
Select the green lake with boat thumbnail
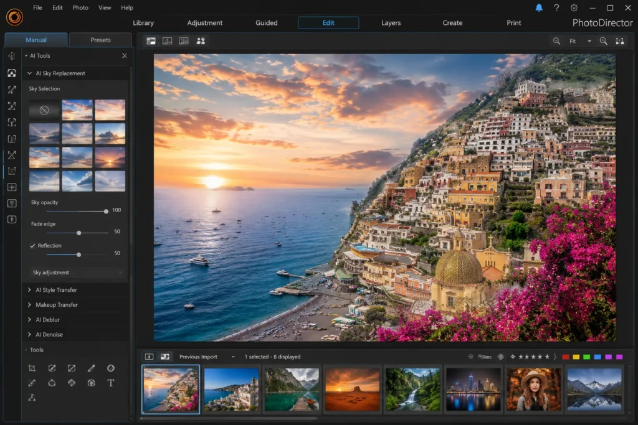tap(292, 390)
